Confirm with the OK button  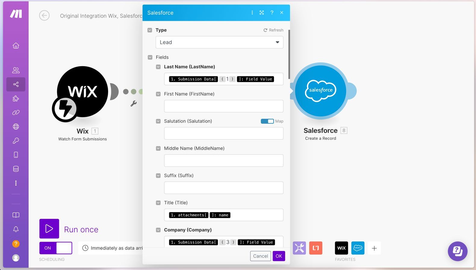coord(279,256)
